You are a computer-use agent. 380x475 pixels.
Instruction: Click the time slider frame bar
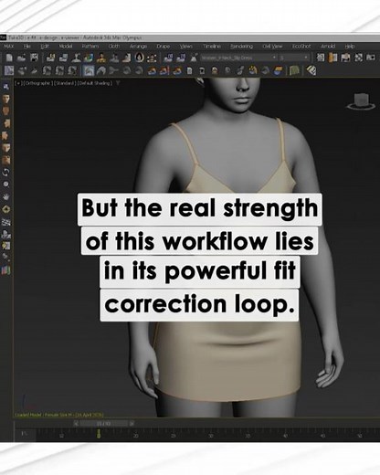click(x=103, y=423)
